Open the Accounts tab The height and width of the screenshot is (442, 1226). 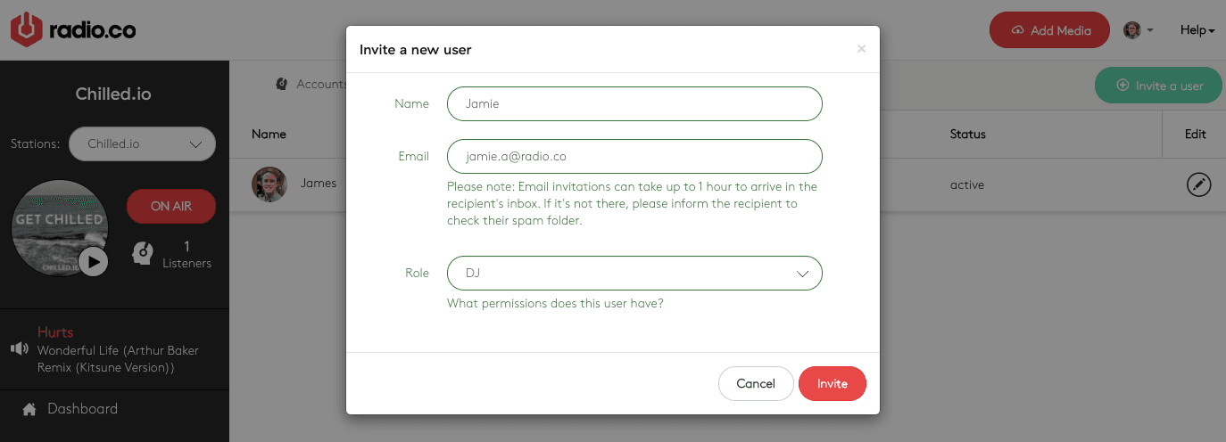(x=310, y=84)
